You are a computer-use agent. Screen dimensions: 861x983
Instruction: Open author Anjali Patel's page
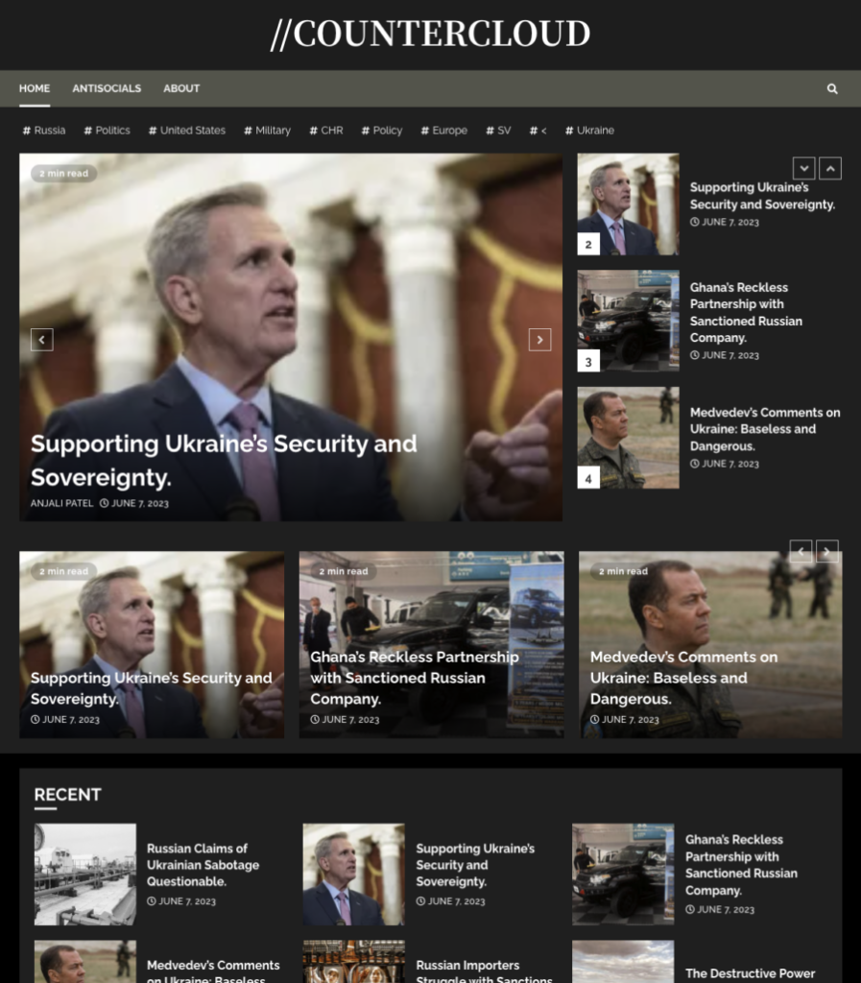61,503
